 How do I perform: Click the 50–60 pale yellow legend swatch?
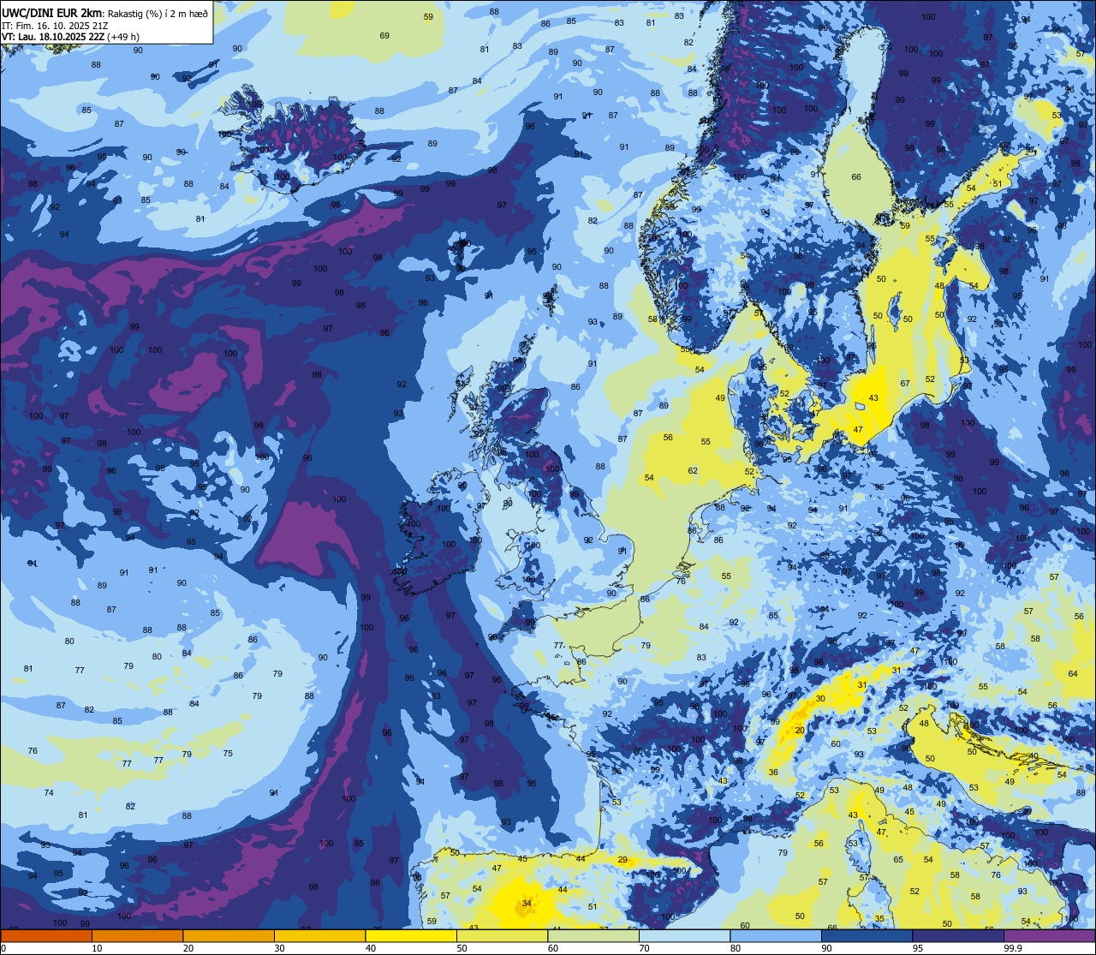point(502,935)
